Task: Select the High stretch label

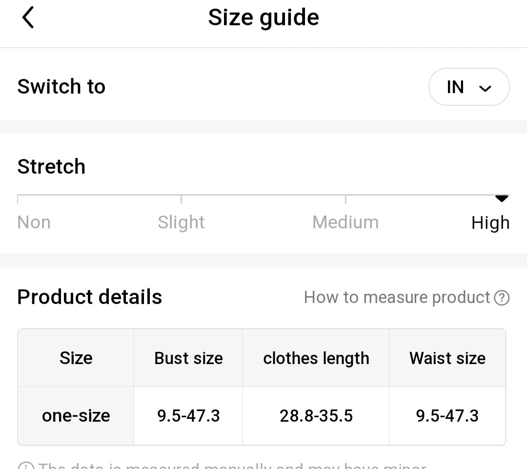Action: tap(490, 223)
